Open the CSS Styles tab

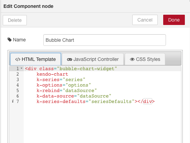pos(145,59)
